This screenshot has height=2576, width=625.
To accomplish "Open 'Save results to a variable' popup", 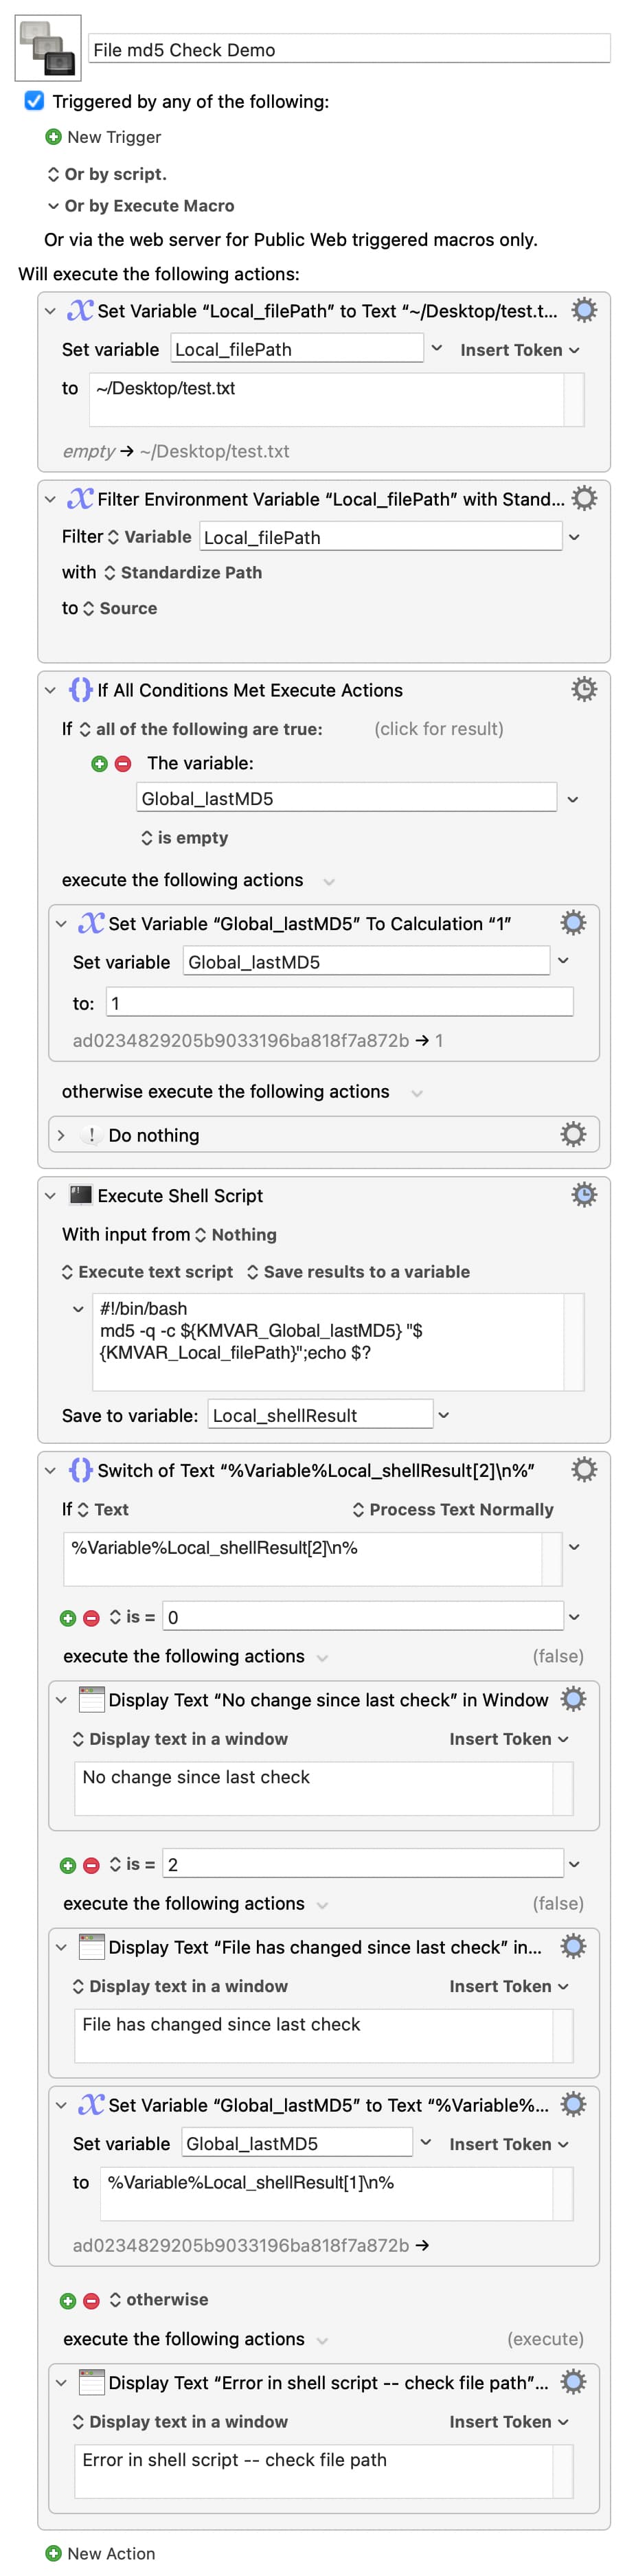I will coord(358,1272).
